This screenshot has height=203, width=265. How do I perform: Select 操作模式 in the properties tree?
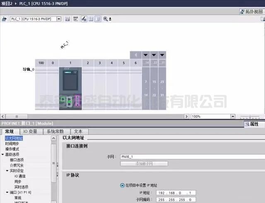point(12,149)
